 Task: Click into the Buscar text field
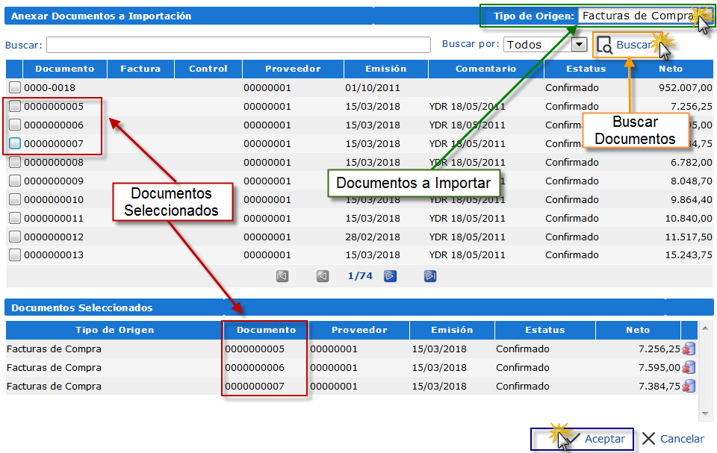(x=238, y=45)
